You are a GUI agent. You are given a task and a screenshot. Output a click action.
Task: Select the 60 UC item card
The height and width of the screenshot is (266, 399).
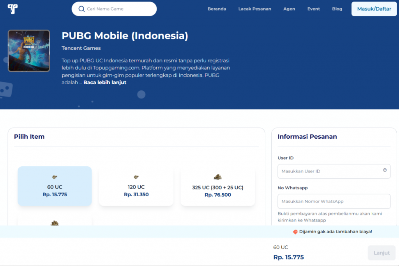55,186
